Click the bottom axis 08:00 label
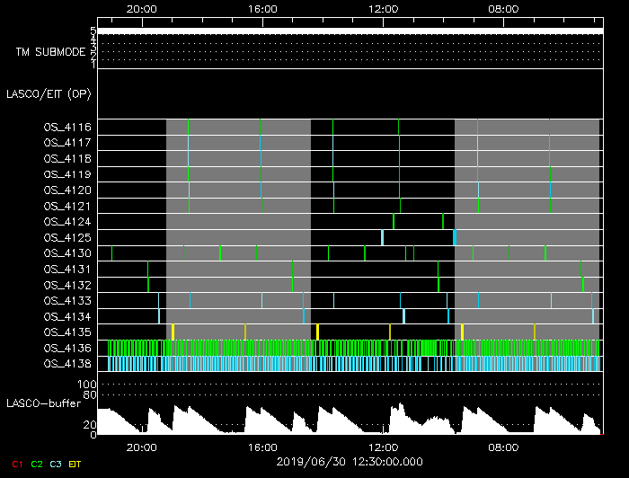Image resolution: width=629 pixels, height=478 pixels. pyautogui.click(x=503, y=447)
